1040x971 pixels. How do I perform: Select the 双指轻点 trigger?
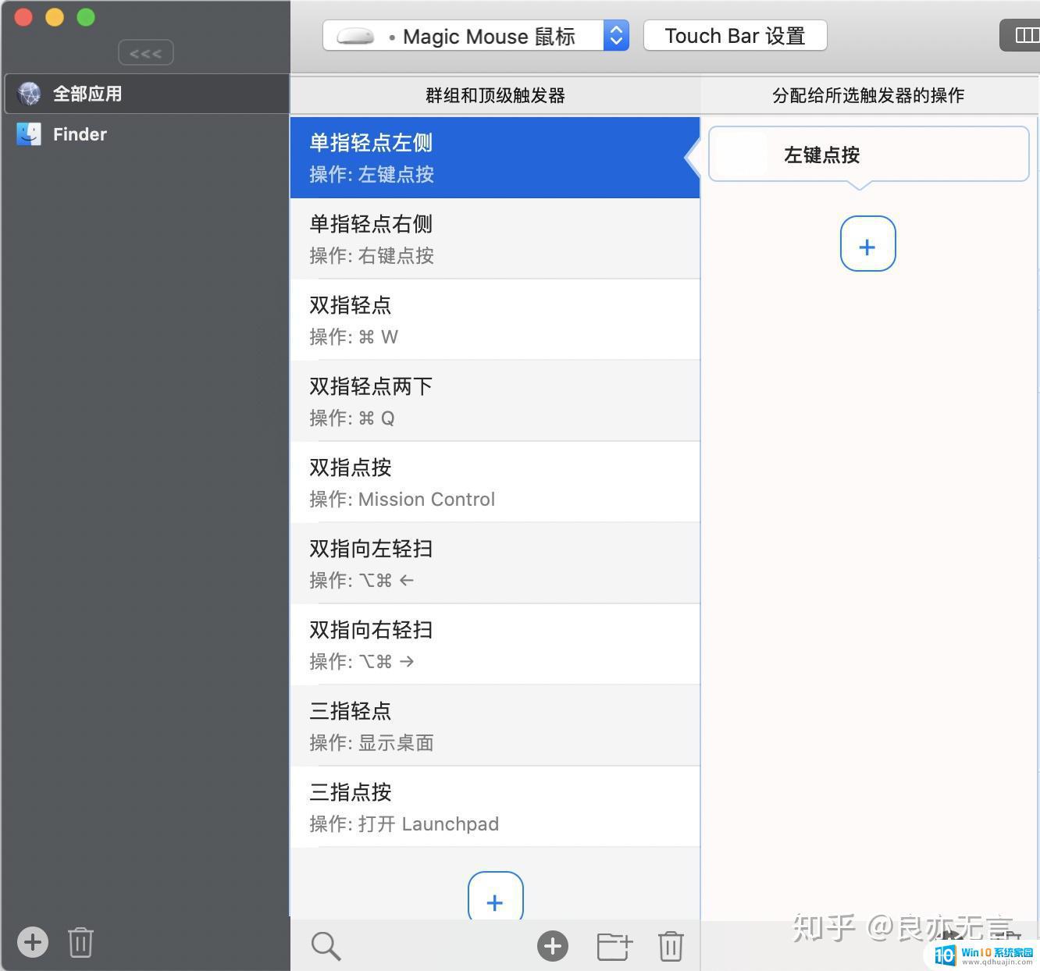coord(494,320)
